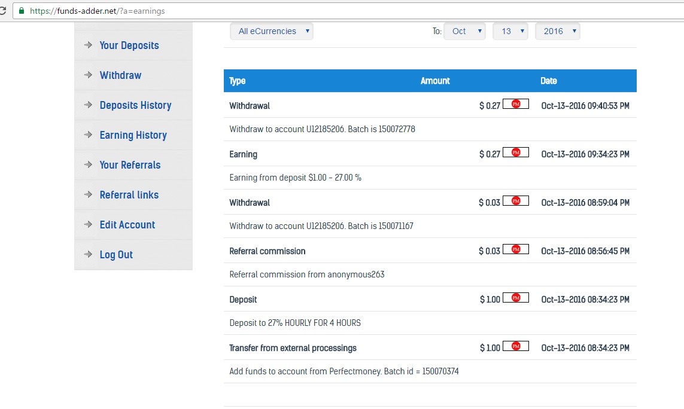Image resolution: width=684 pixels, height=409 pixels.
Task: Click the arrow icon beside Log Out
Action: pos(88,255)
